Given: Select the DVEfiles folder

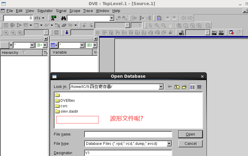Looking at the screenshot, I should pyautogui.click(x=65, y=100).
